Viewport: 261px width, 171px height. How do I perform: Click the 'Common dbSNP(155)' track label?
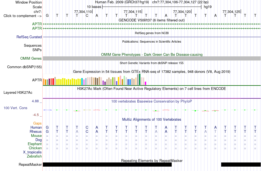pos(24,67)
